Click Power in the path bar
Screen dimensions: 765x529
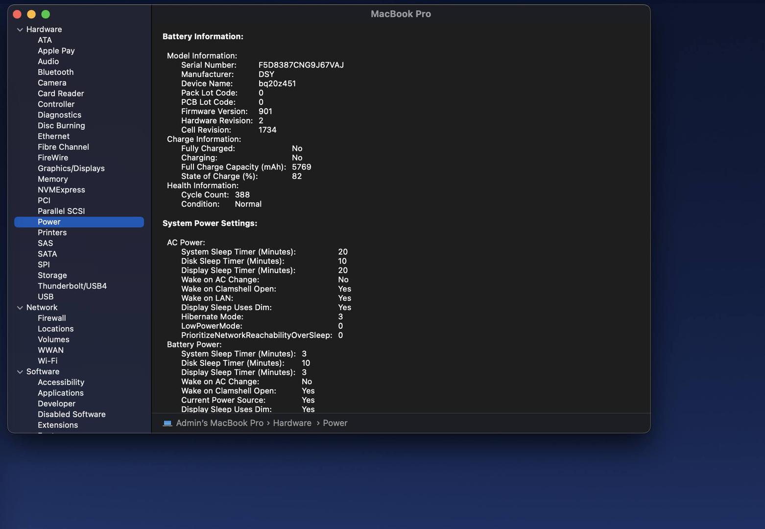[335, 423]
